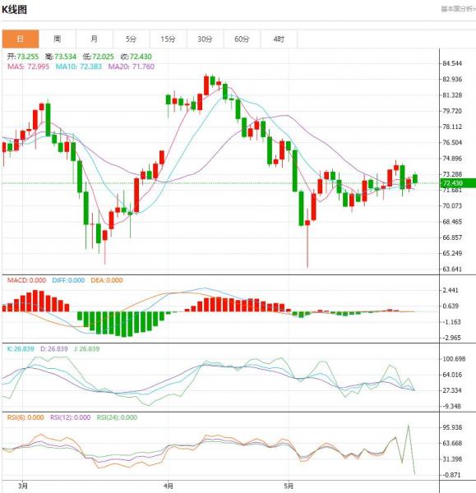Click the MACD indicator label

tap(26, 280)
